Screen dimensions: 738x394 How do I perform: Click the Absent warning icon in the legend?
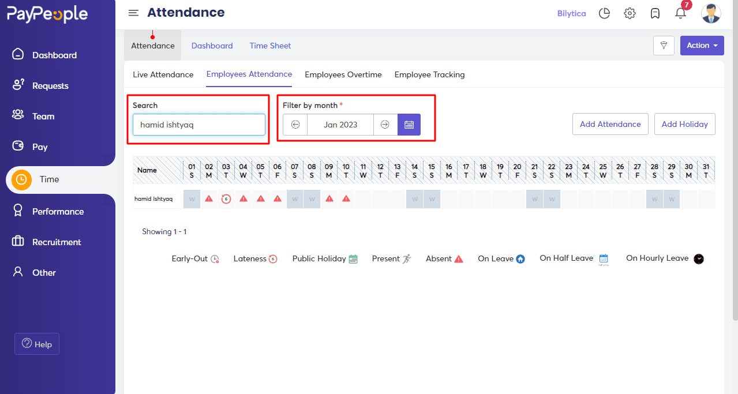[x=458, y=258]
